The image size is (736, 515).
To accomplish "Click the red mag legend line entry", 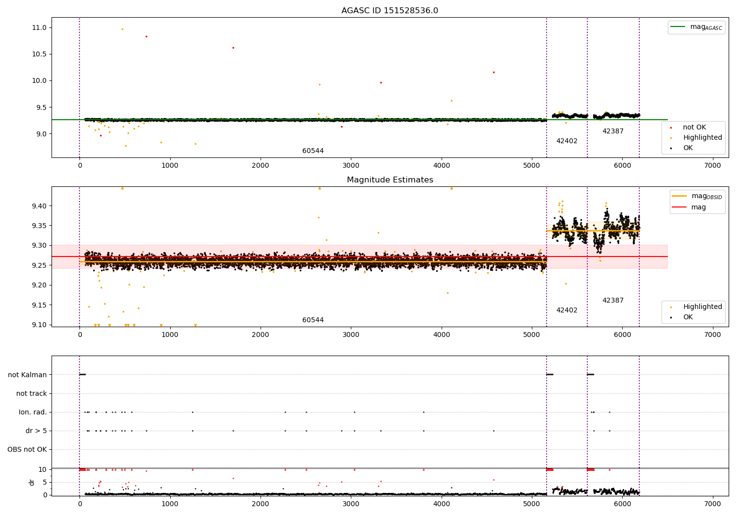I will [689, 207].
